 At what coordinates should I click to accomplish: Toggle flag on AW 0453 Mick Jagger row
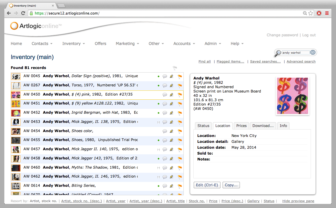coord(180,122)
